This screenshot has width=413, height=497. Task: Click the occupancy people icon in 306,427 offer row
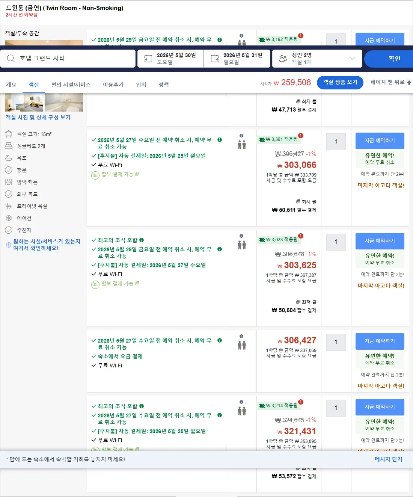click(242, 345)
